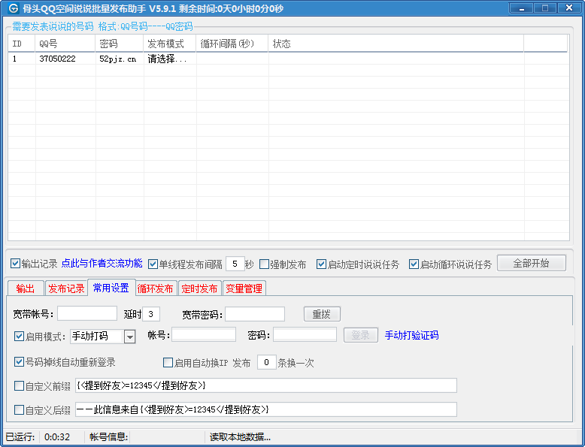The height and width of the screenshot is (447, 585).
Task: Open the 变量管理 tab
Action: 244,288
